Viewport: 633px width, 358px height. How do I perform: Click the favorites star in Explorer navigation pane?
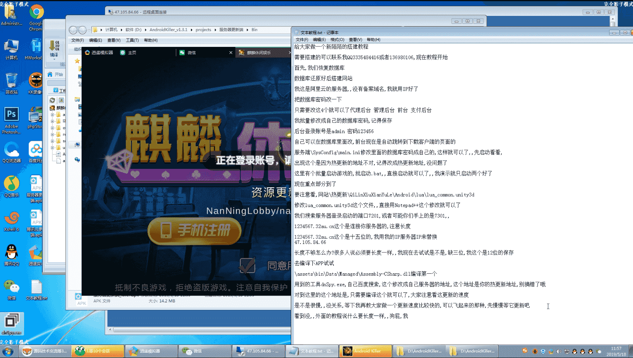point(77,61)
